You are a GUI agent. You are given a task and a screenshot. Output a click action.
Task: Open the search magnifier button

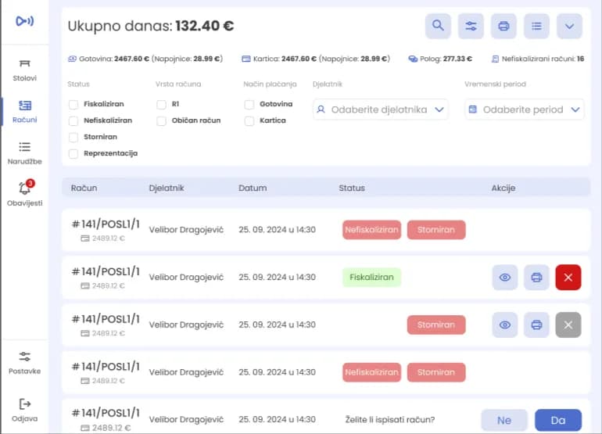pyautogui.click(x=438, y=26)
